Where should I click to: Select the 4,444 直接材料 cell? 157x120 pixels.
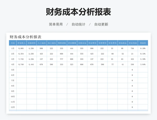[31, 64]
